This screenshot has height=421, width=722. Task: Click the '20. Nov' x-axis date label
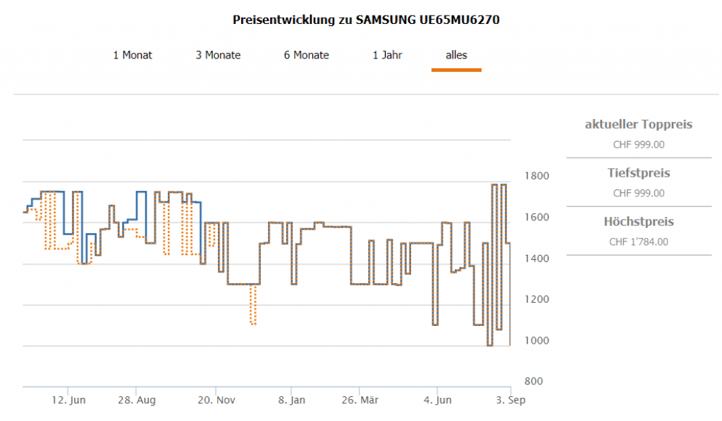pos(216,400)
